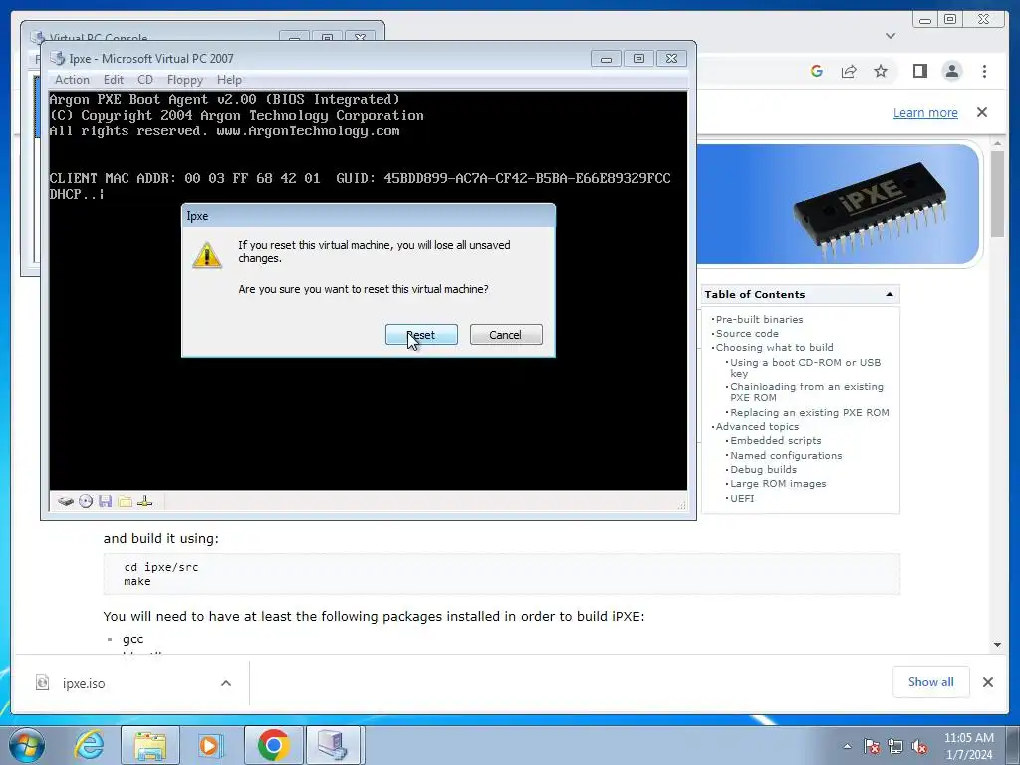The image size is (1020, 765).
Task: Toggle the Chrome side panel icon
Action: coord(919,71)
